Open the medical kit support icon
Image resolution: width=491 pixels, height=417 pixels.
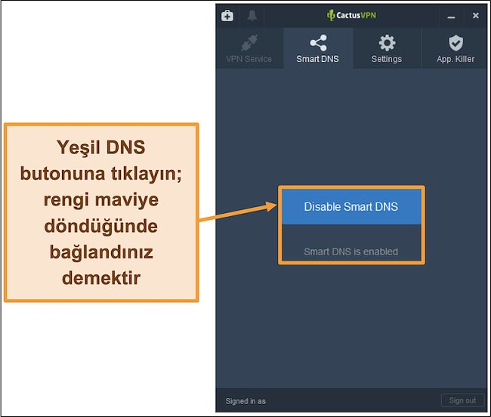click(x=227, y=15)
